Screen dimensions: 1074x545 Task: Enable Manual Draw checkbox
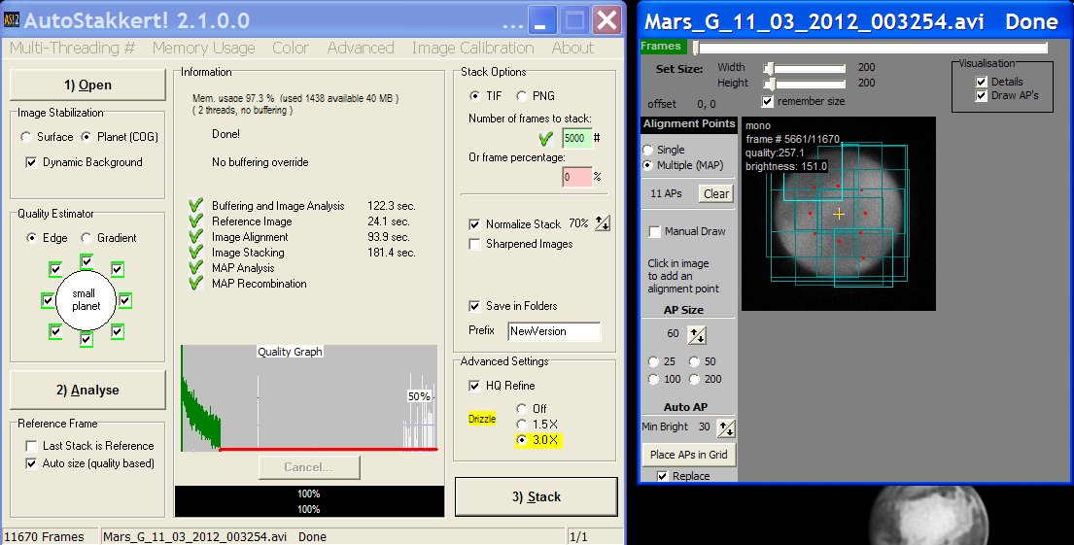[655, 231]
